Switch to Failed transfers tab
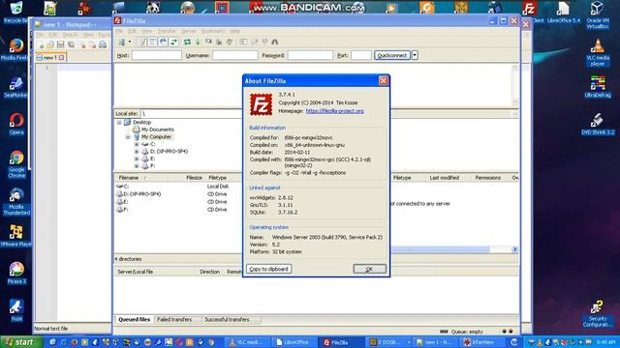The height and width of the screenshot is (348, 620). pos(174,320)
